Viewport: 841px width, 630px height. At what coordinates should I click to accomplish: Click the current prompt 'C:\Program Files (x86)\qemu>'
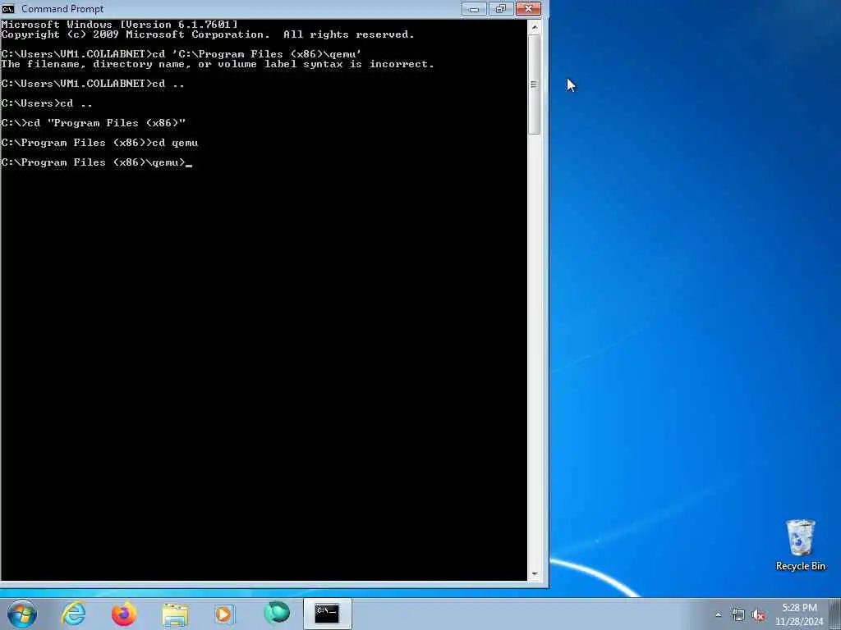pos(94,162)
